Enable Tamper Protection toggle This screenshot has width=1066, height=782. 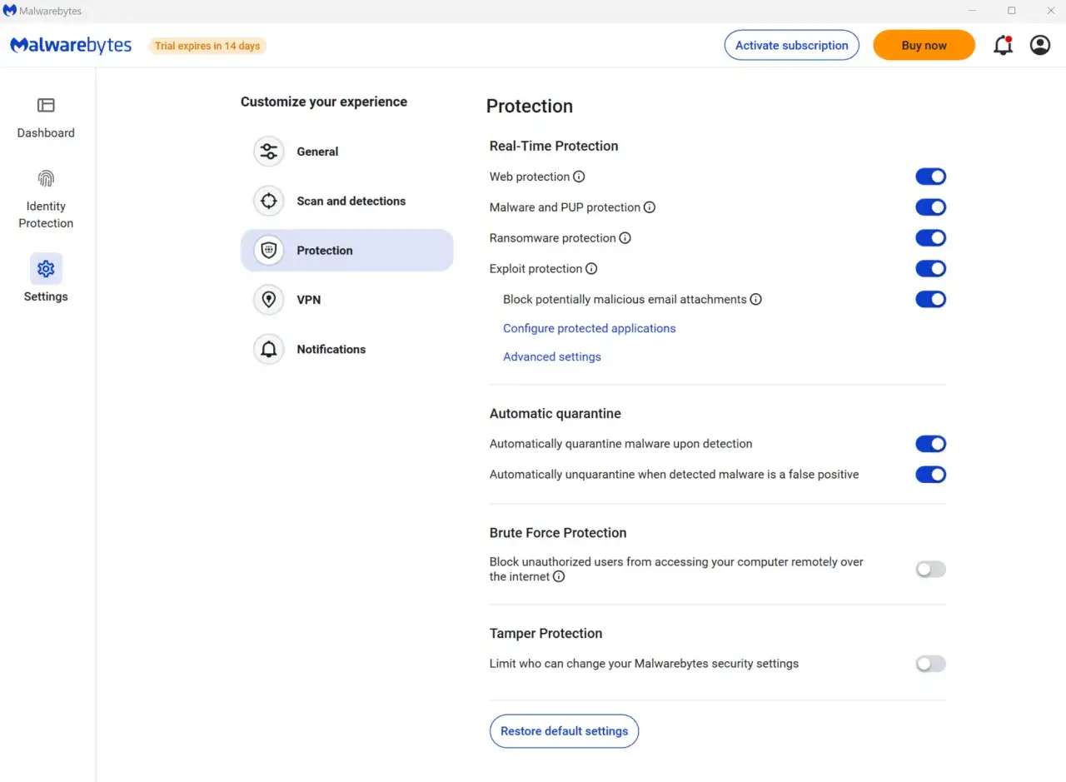[x=930, y=664]
